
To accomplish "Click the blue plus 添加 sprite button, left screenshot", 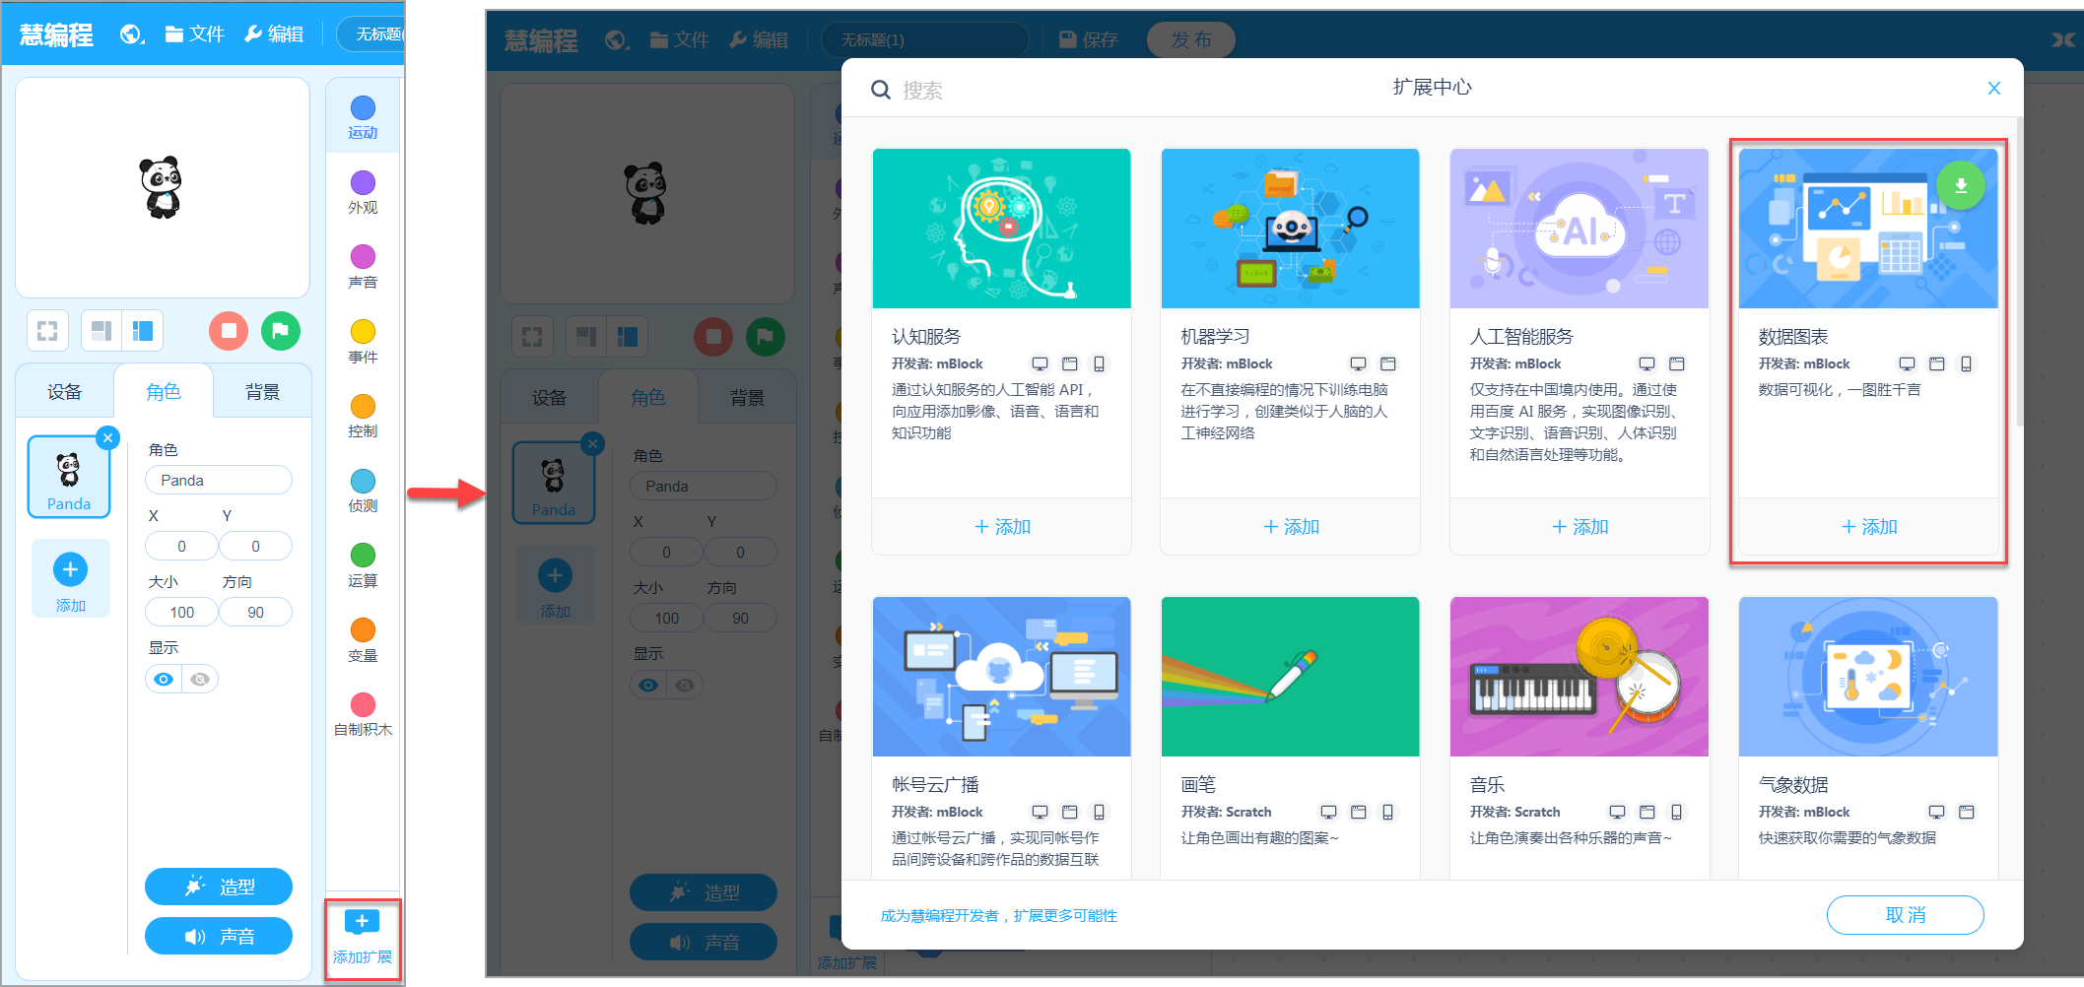I will pos(70,579).
